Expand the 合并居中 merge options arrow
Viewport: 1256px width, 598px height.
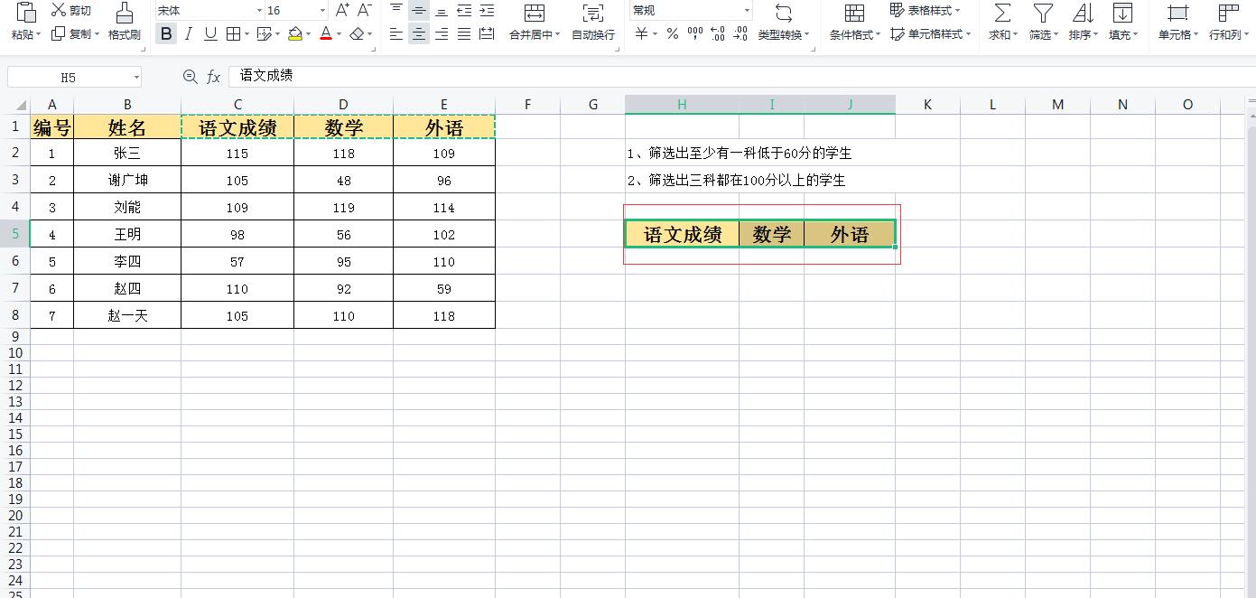pyautogui.click(x=557, y=35)
